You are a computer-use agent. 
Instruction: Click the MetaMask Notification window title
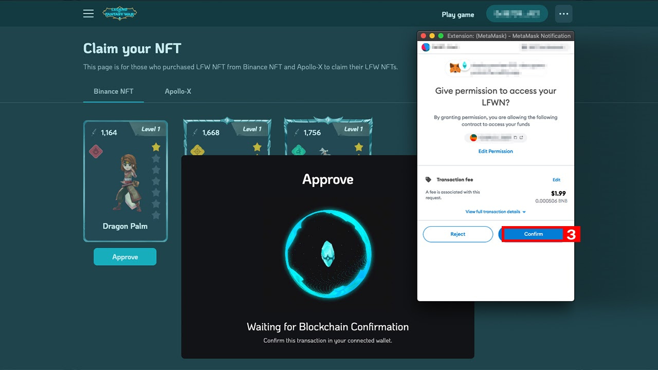509,36
